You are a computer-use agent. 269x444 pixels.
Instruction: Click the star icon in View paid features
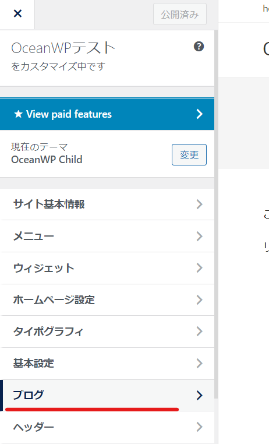19,114
